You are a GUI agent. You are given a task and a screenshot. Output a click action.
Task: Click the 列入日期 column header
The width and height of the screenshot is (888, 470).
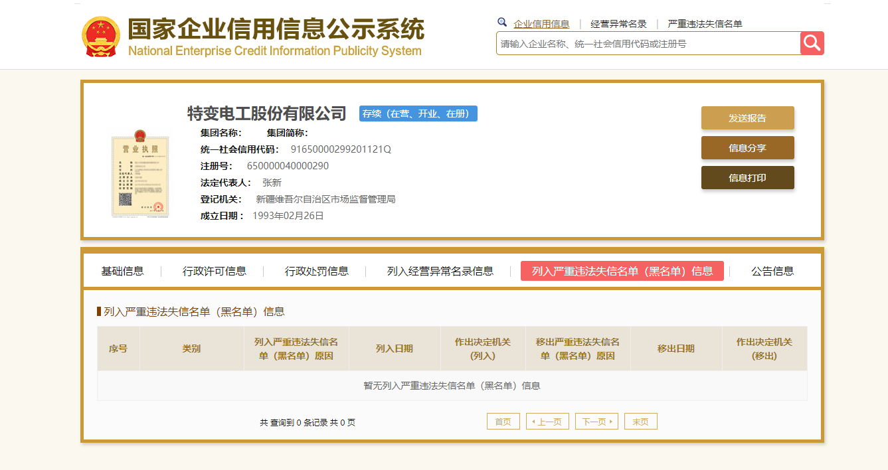click(x=395, y=349)
